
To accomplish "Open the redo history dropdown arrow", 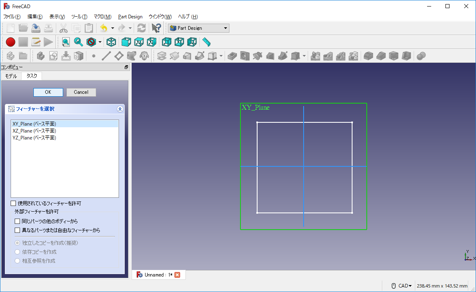I will 130,28.
